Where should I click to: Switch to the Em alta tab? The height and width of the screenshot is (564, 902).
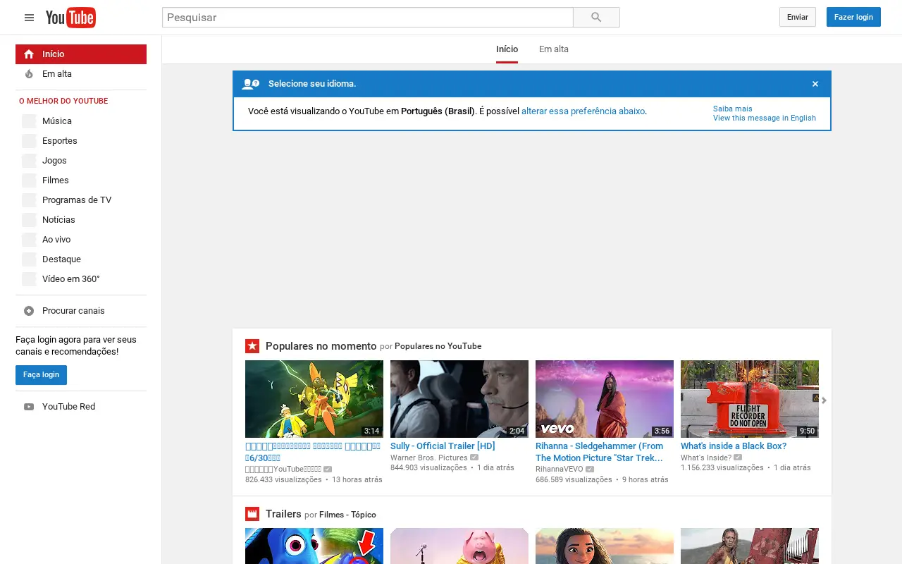pyautogui.click(x=554, y=49)
